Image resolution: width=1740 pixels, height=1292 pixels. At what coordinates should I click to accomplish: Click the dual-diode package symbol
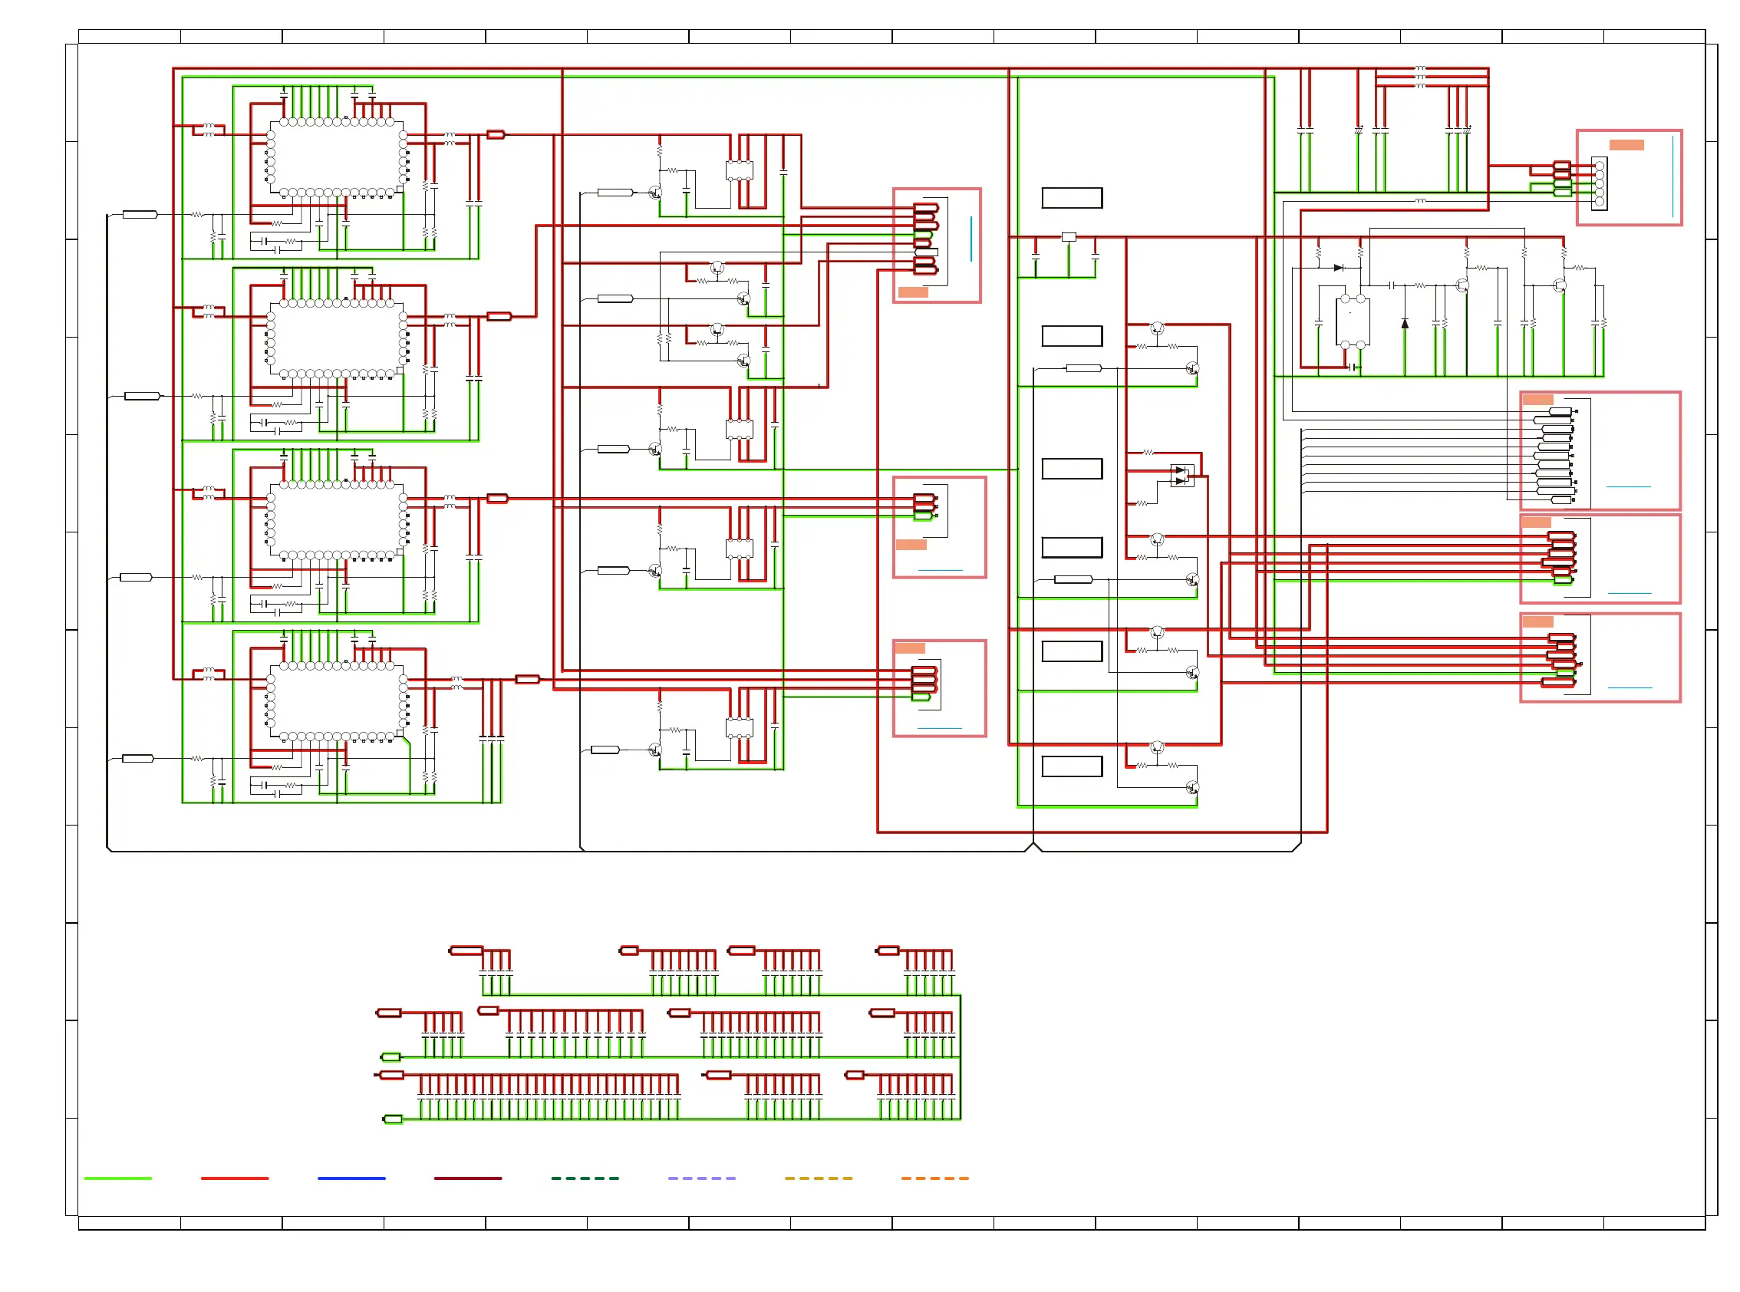(1181, 476)
